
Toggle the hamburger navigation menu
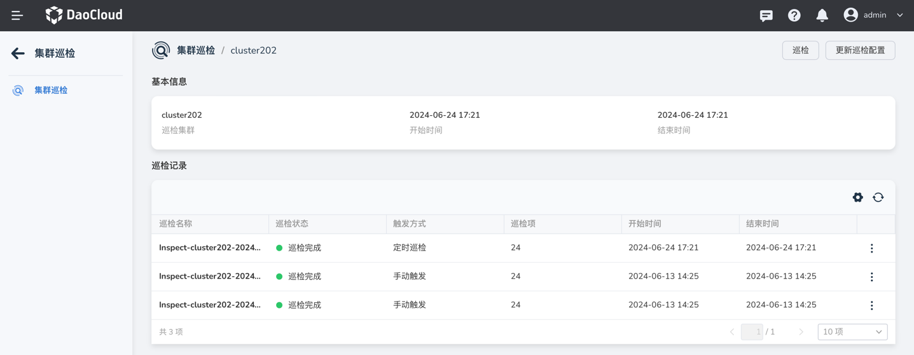(x=17, y=15)
